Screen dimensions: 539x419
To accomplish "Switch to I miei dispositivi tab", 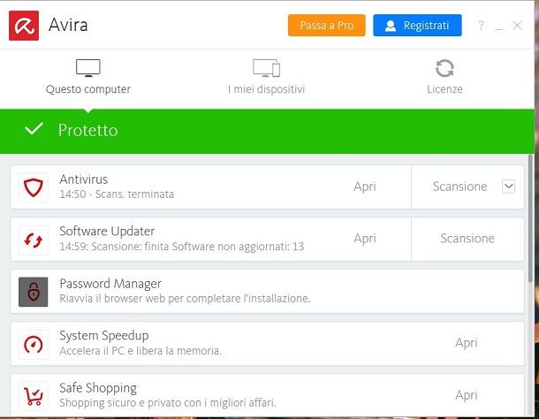I will [266, 78].
